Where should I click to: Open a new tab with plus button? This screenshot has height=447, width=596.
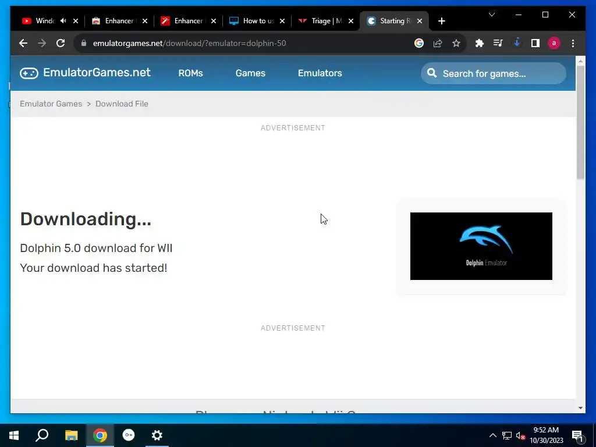coord(441,21)
